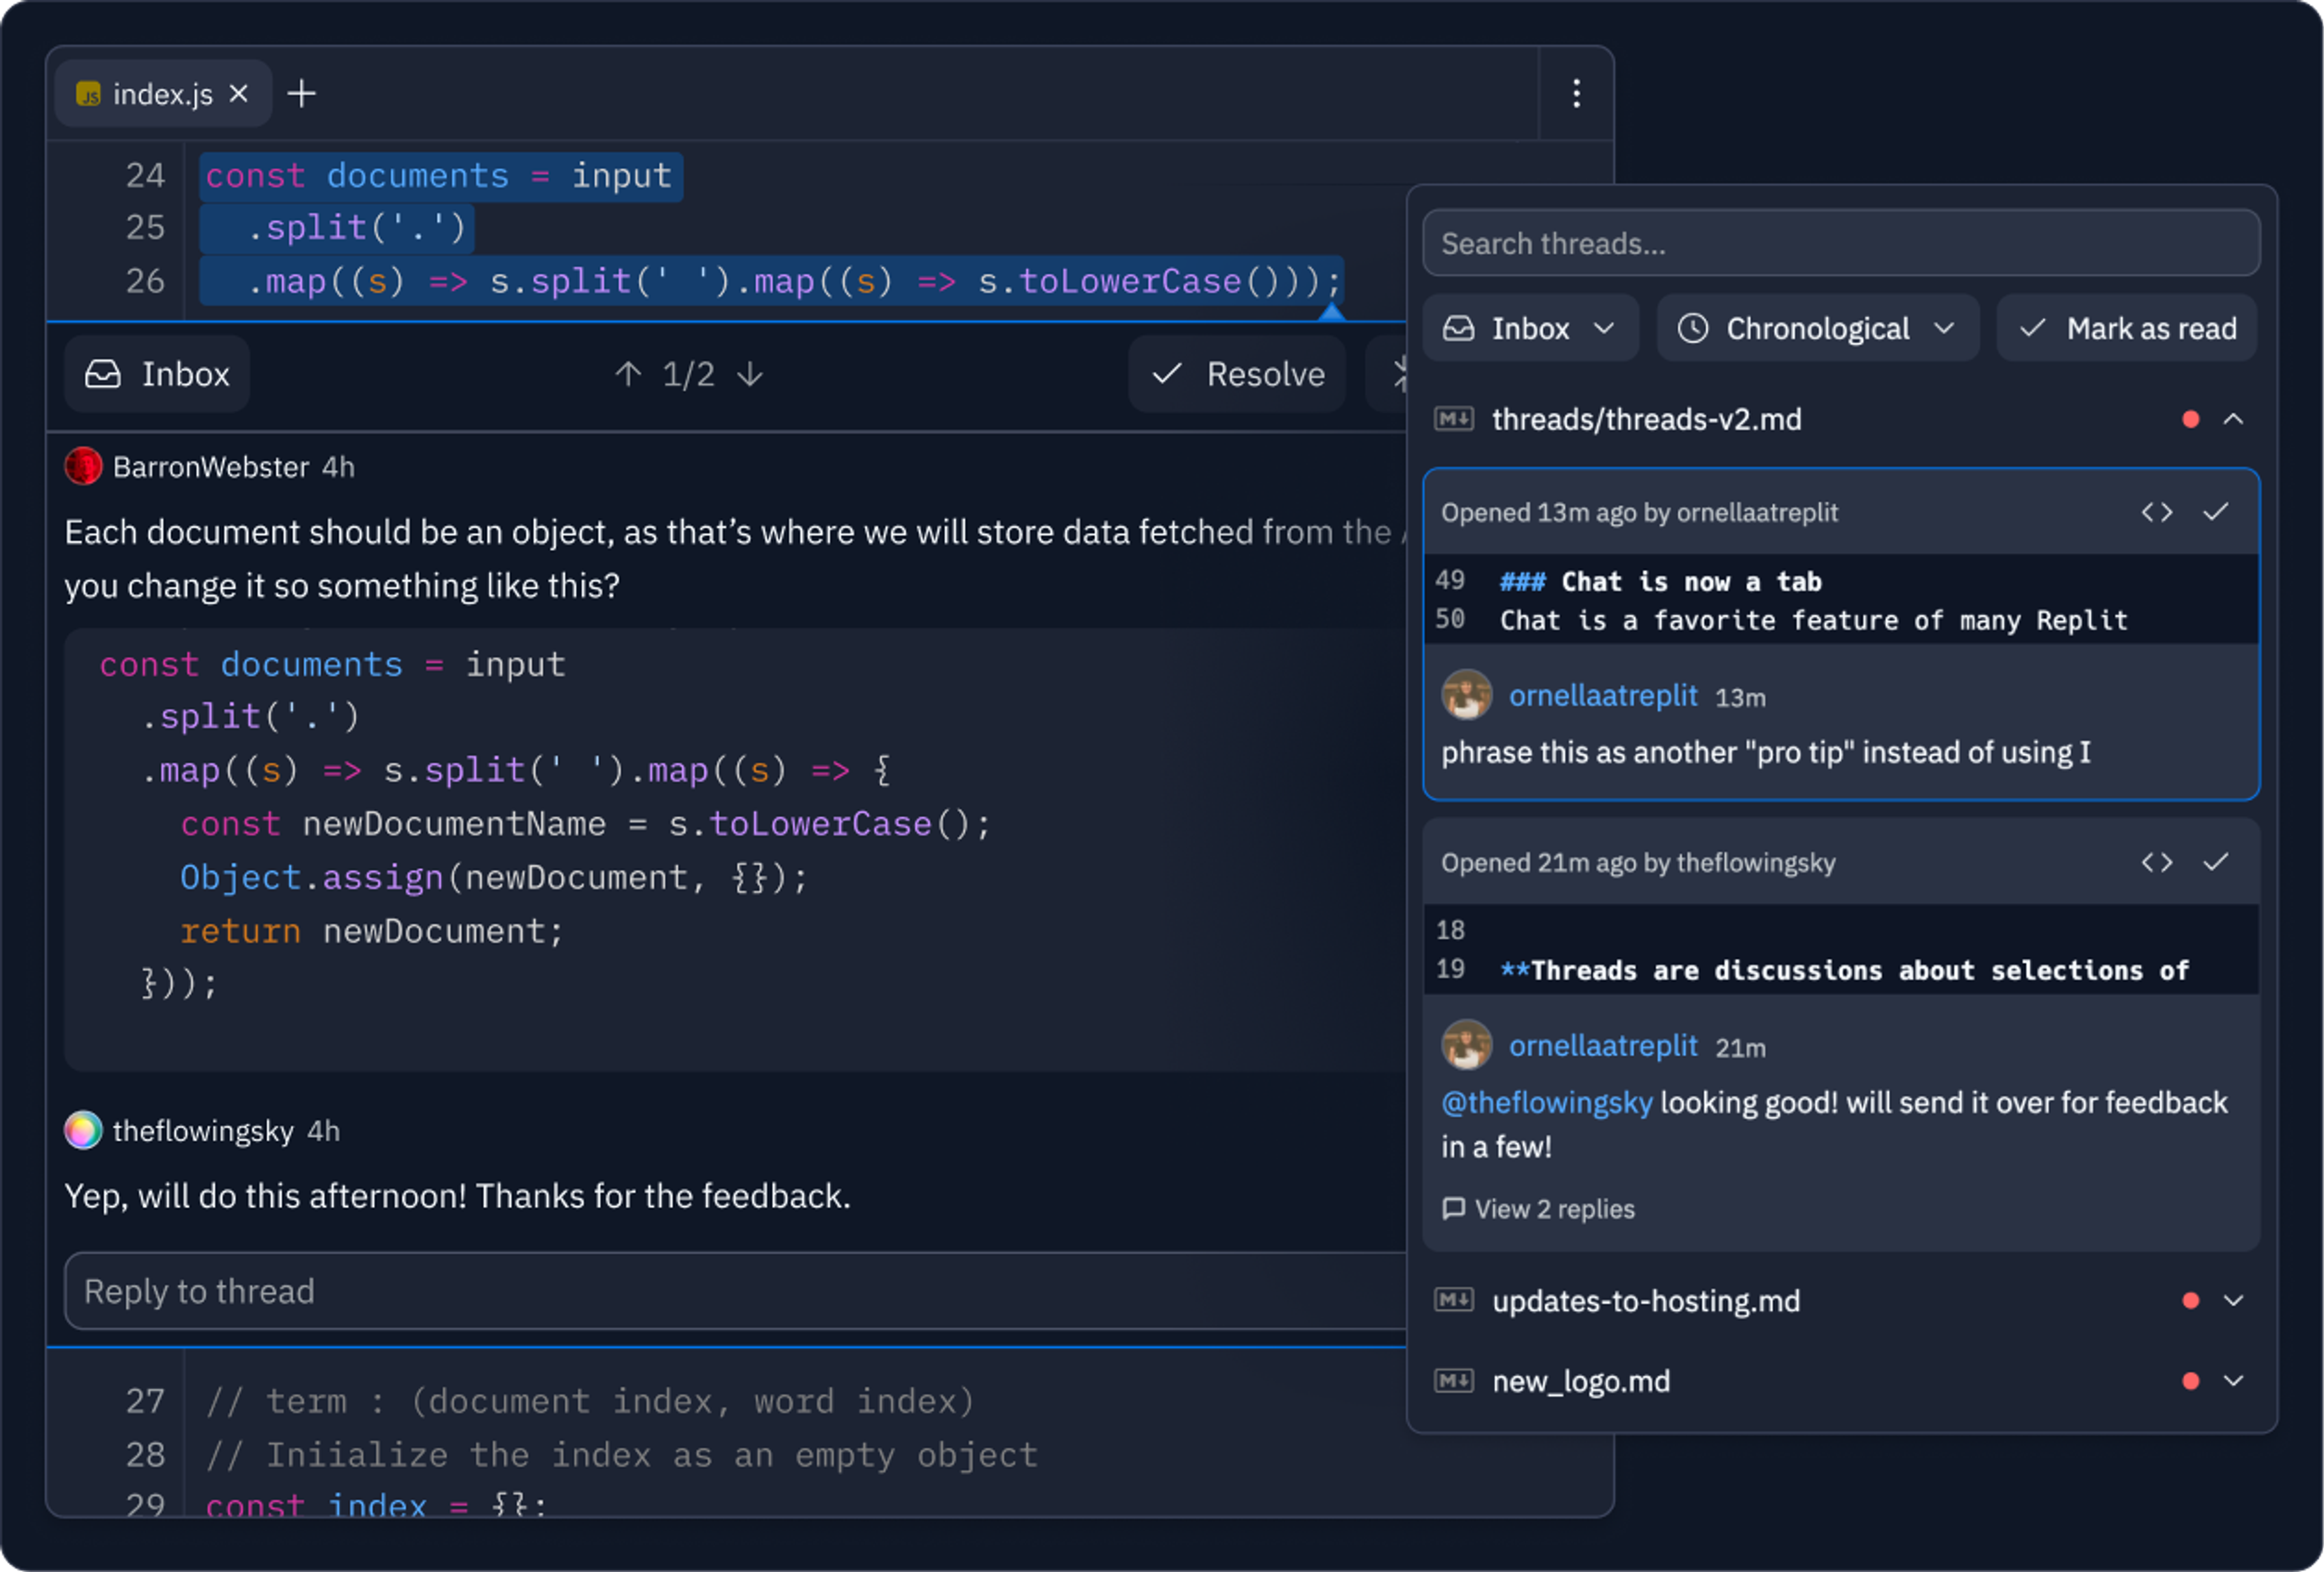The width and height of the screenshot is (2324, 1572).
Task: Expand the new_logo.md section
Action: coord(2233,1381)
